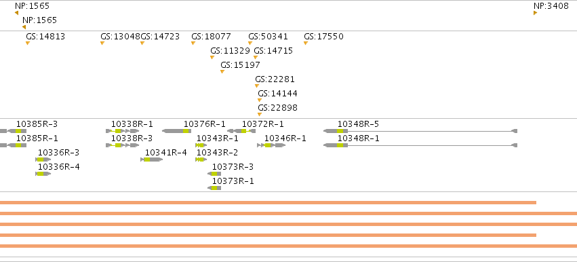Select the 10341R-4 transcript glyph
Screen dimensions: 577x262
click(152, 160)
